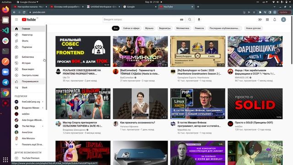Viewport: 293px width, 165px height.
Task: Reload the page in Chrome
Action: point(24,12)
